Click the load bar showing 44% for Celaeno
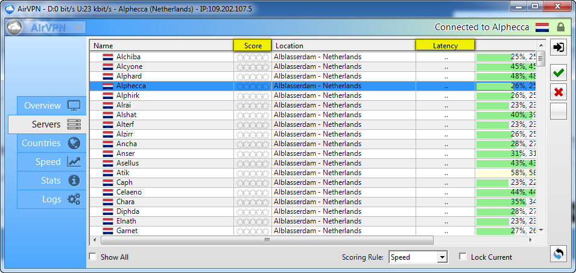 505,192
